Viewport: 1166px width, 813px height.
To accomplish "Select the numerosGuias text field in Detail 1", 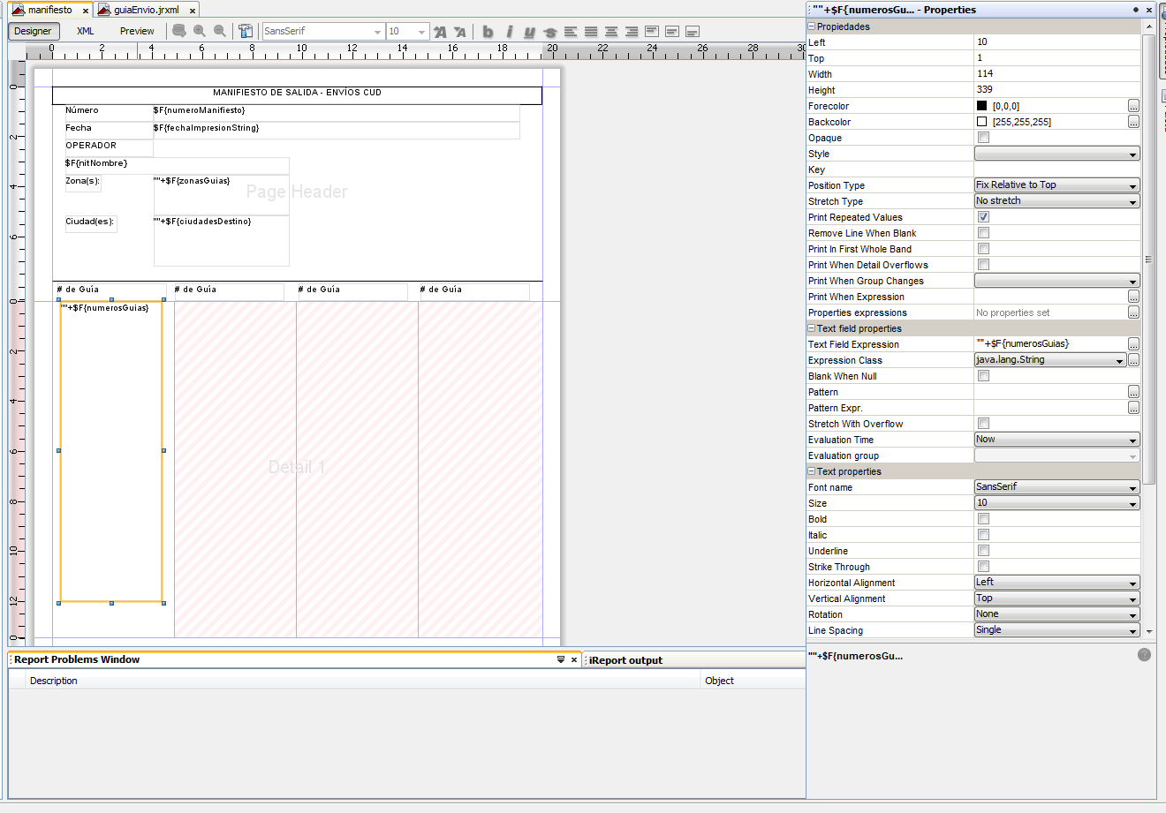I will pyautogui.click(x=110, y=450).
